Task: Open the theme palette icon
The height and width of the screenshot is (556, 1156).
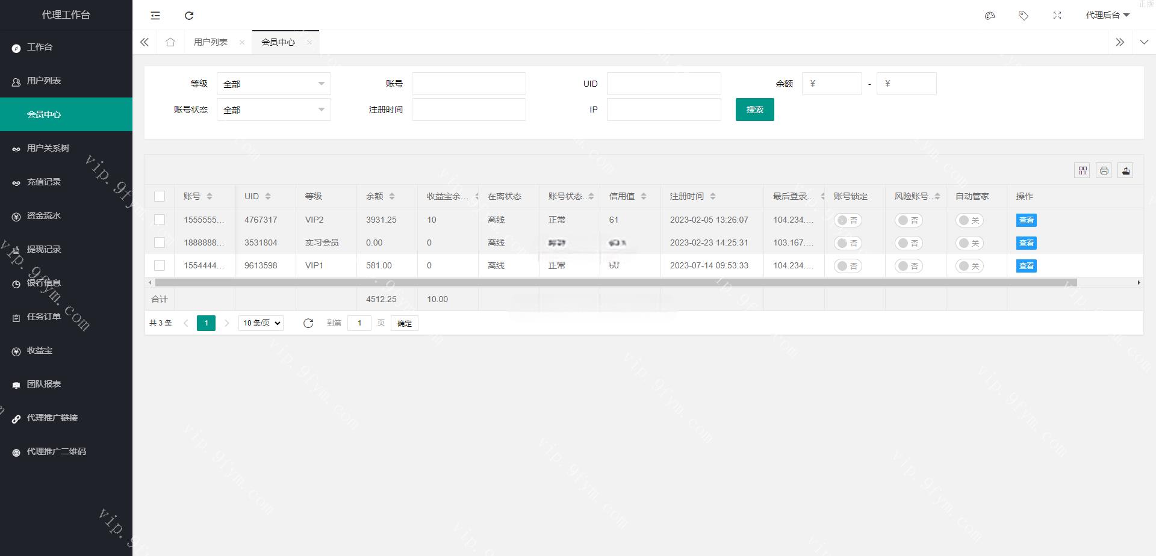Action: tap(990, 16)
